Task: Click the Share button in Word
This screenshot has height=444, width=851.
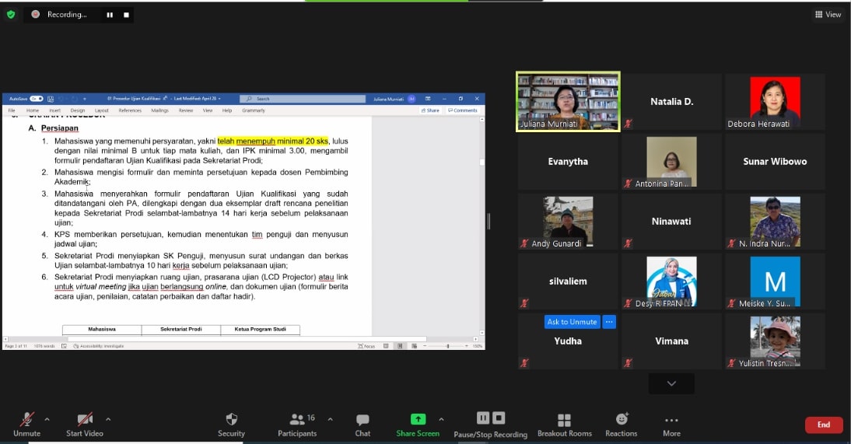Action: pos(430,110)
